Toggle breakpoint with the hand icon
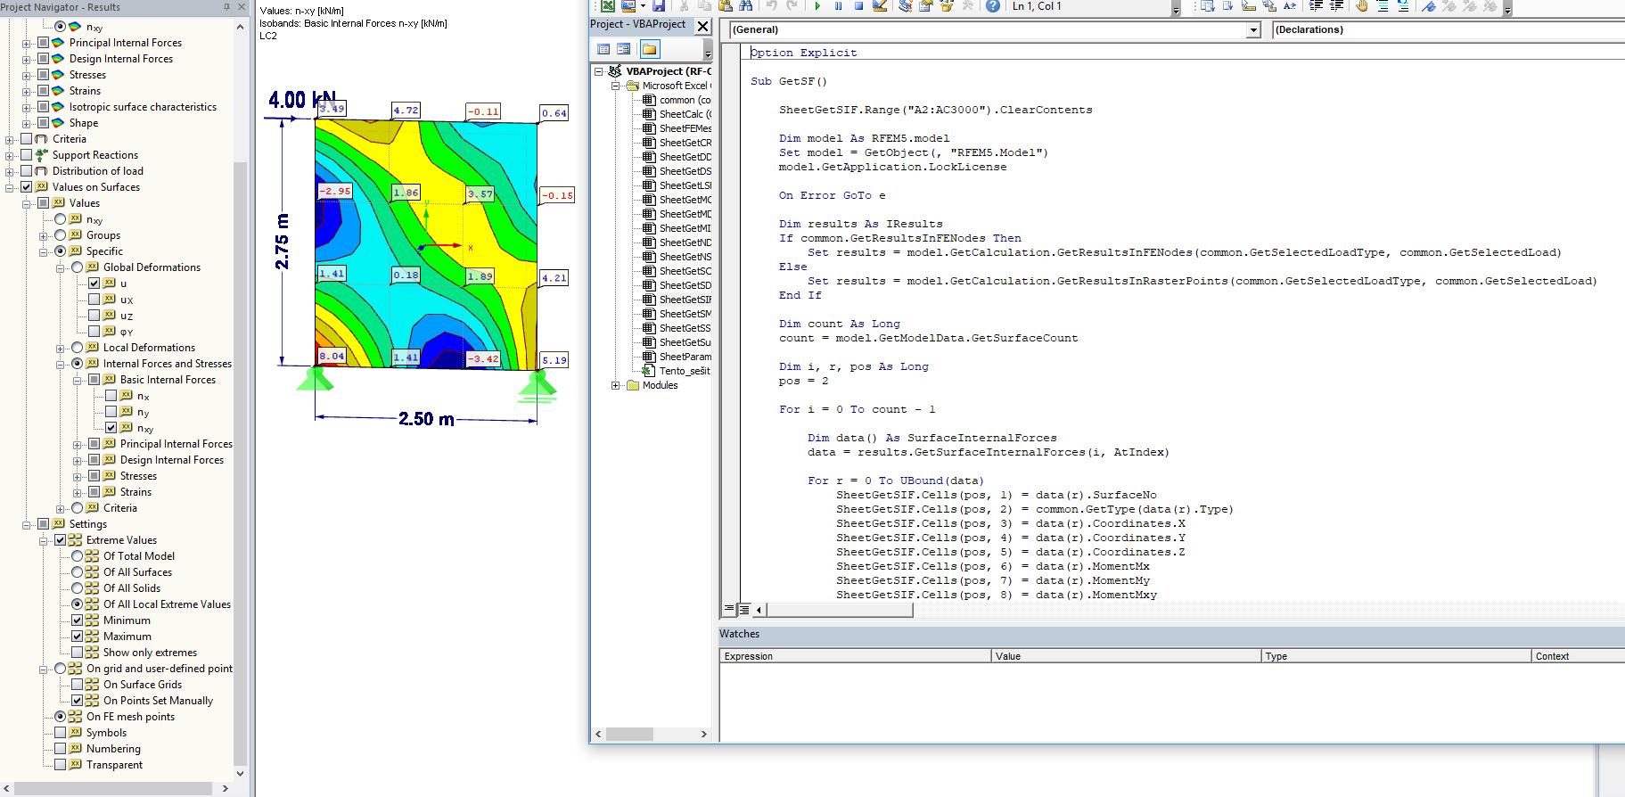The image size is (1625, 797). coord(1361,5)
